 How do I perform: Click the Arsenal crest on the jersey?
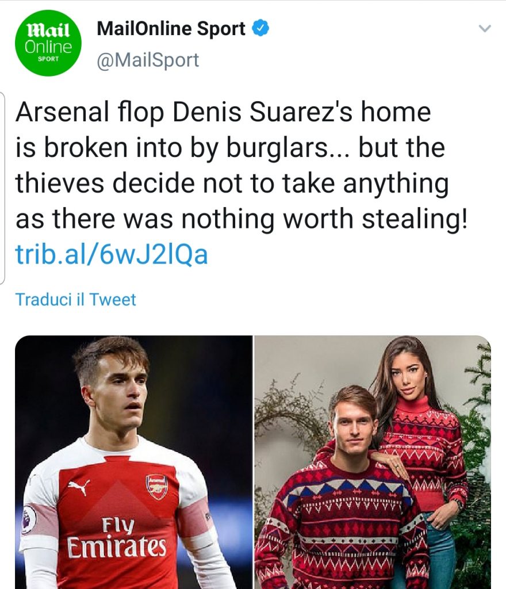coord(156,486)
